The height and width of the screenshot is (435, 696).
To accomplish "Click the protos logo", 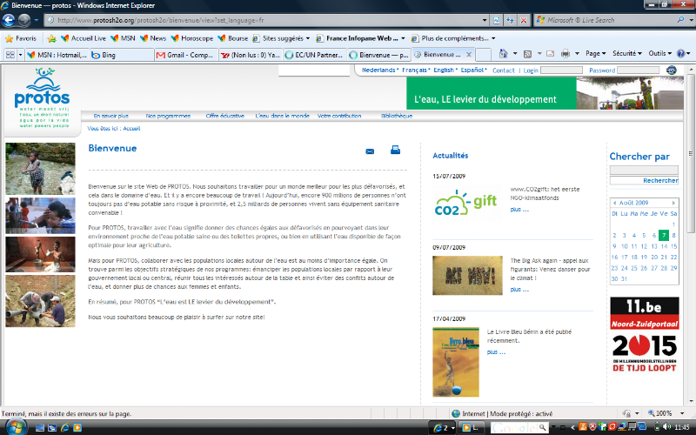I will [42, 97].
